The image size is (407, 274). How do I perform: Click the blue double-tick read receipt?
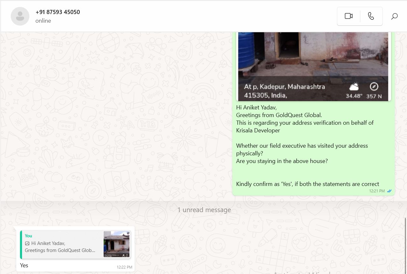pyautogui.click(x=389, y=191)
